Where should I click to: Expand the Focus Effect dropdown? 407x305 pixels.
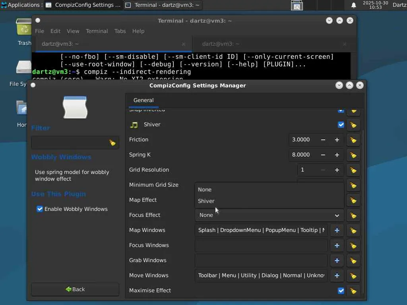[x=268, y=215]
